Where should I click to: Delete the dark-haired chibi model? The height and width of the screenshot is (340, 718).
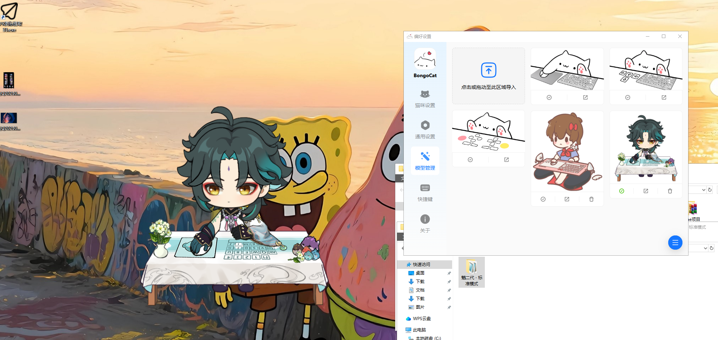[670, 191]
